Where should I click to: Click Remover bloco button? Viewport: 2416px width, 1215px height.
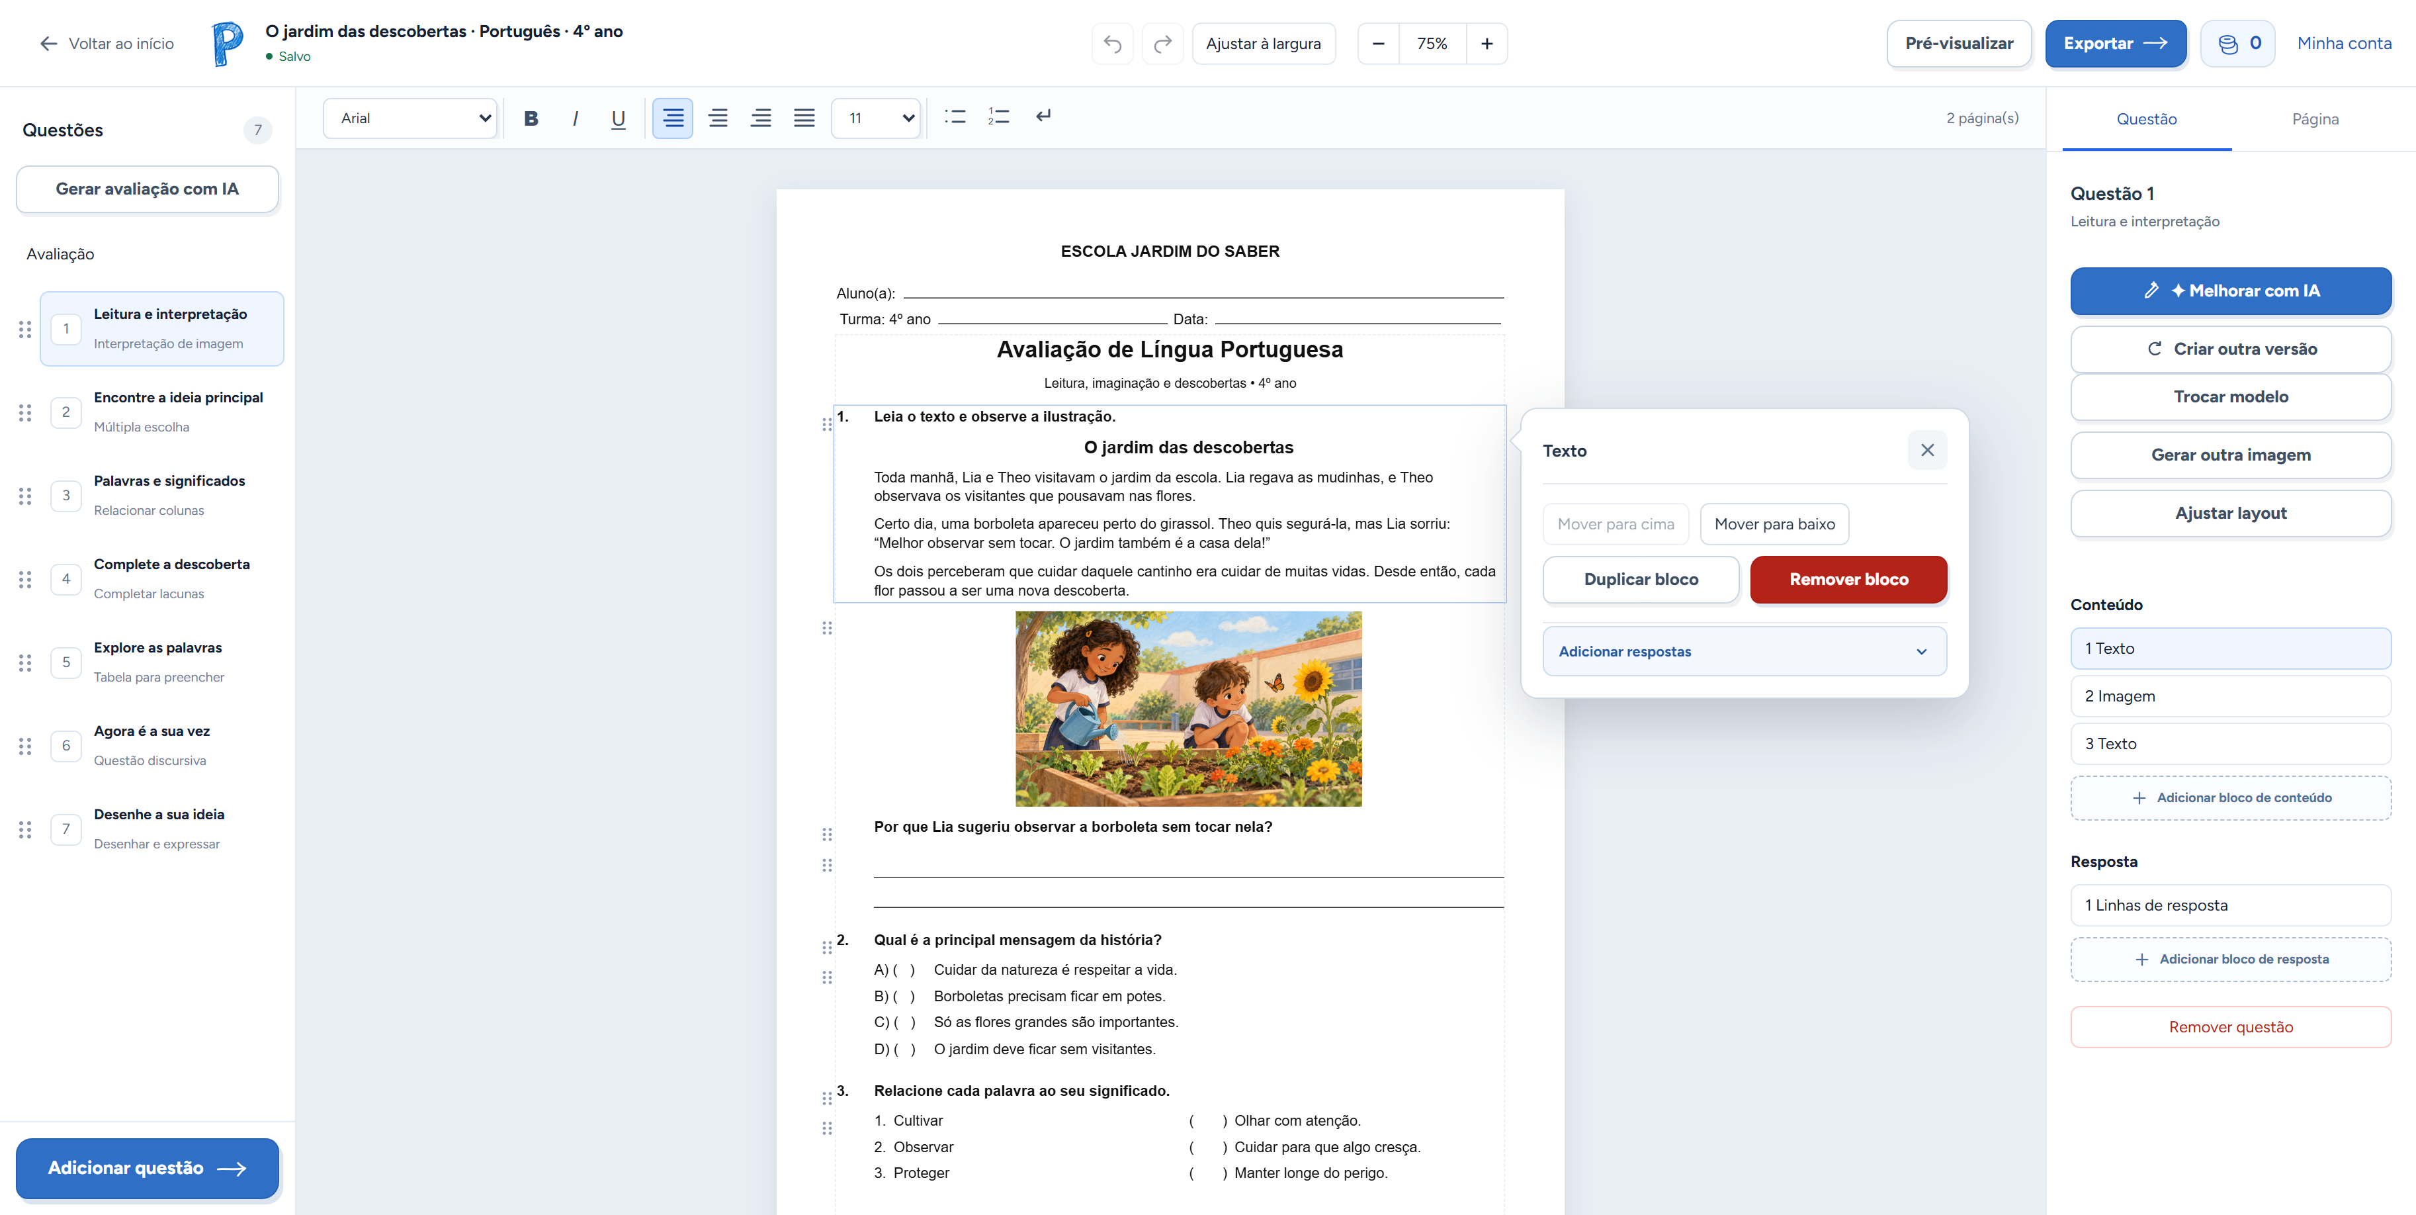pyautogui.click(x=1848, y=579)
